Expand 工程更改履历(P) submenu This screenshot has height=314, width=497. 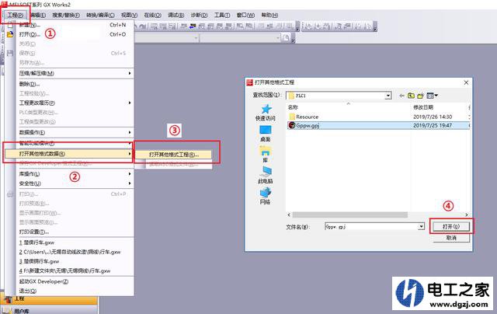[75, 103]
